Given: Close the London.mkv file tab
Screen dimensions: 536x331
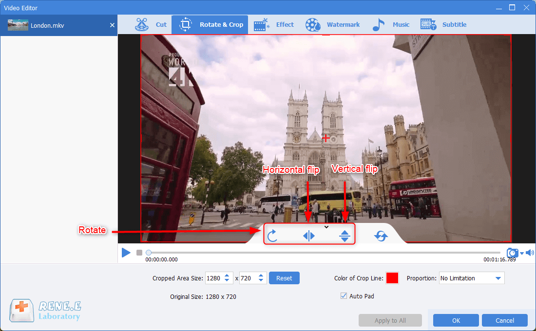Looking at the screenshot, I should click(x=112, y=25).
